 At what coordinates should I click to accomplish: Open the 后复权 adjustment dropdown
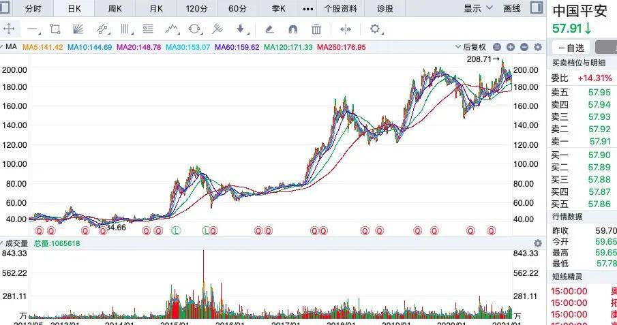tap(475, 47)
